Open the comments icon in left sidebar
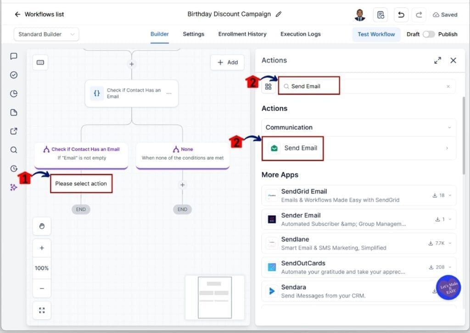Image resolution: width=470 pixels, height=333 pixels. point(13,56)
